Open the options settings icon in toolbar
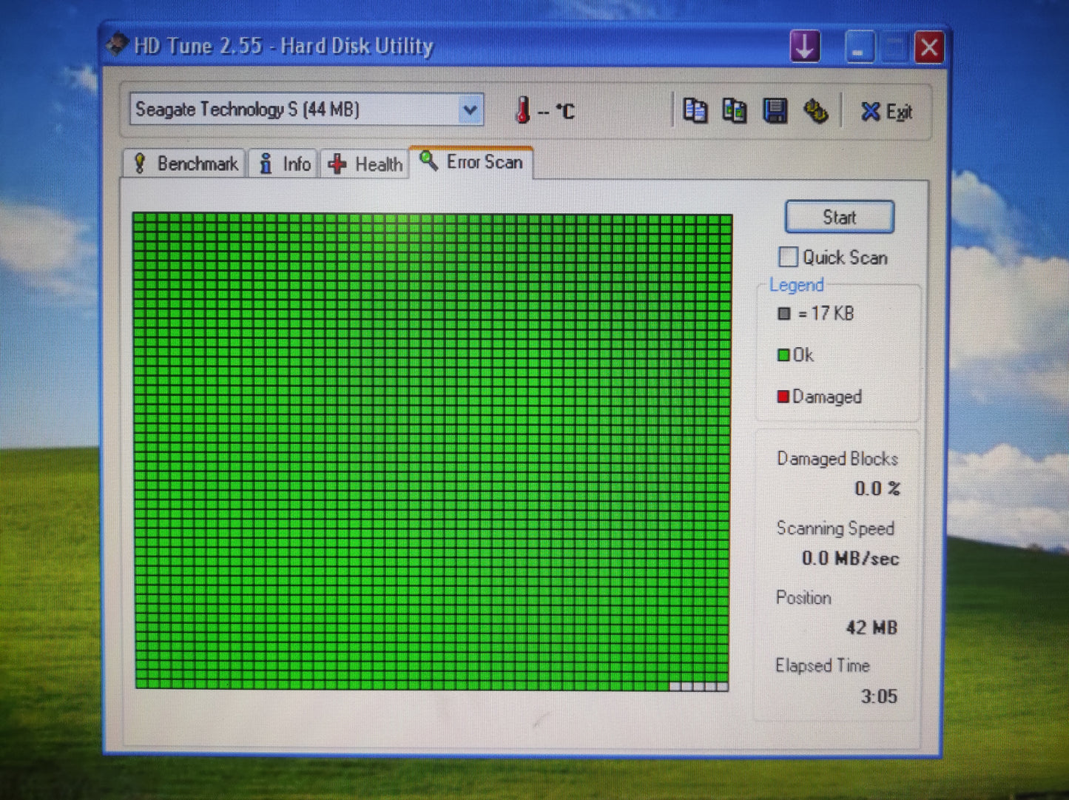 tap(815, 111)
